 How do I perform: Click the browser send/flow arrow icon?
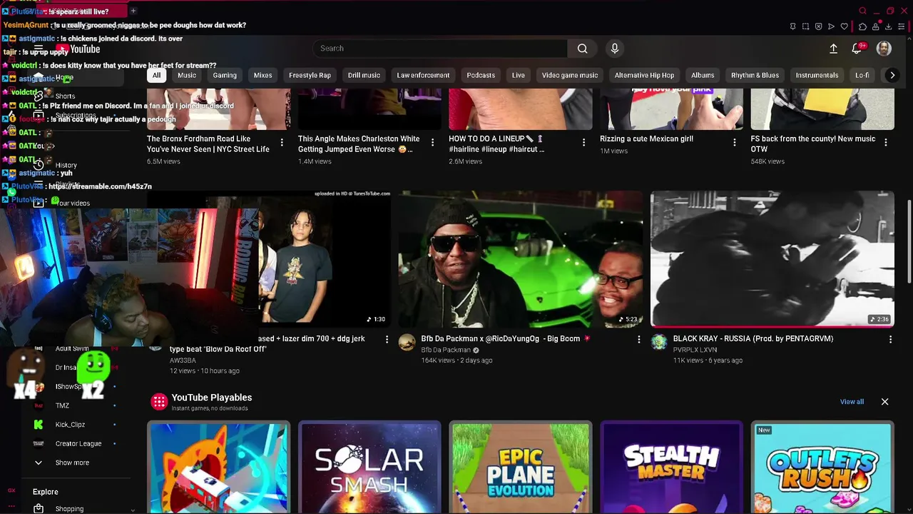pyautogui.click(x=831, y=26)
